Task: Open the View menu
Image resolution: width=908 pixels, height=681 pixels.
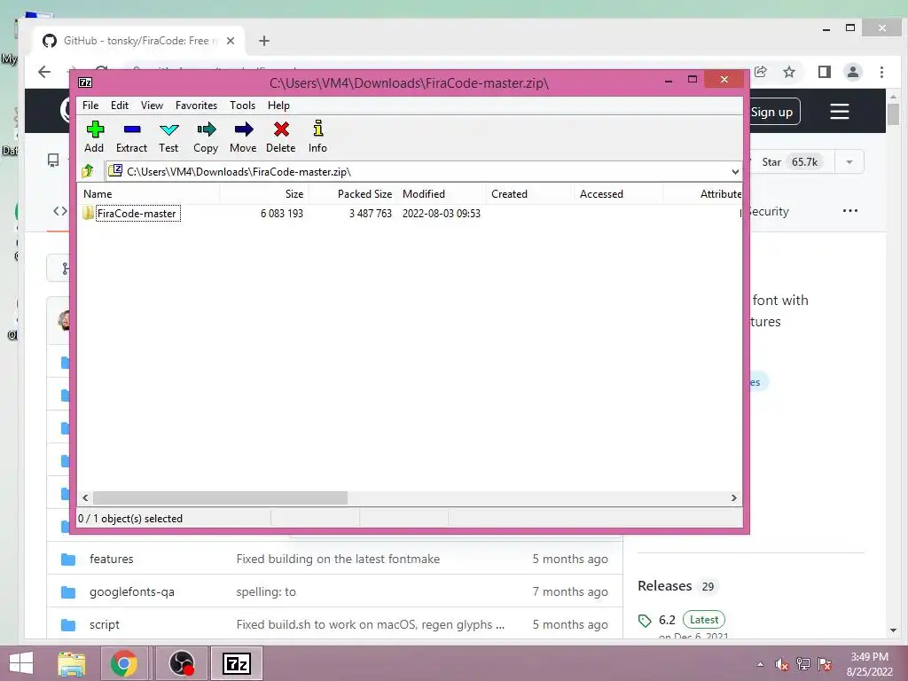Action: [x=152, y=106]
